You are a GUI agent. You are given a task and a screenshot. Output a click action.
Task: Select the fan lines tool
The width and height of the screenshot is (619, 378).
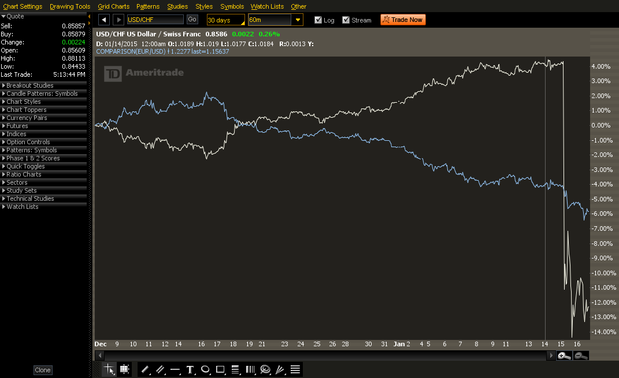[x=280, y=369]
